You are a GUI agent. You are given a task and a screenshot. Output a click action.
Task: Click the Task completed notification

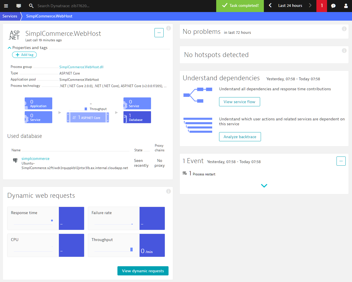coord(240,6)
